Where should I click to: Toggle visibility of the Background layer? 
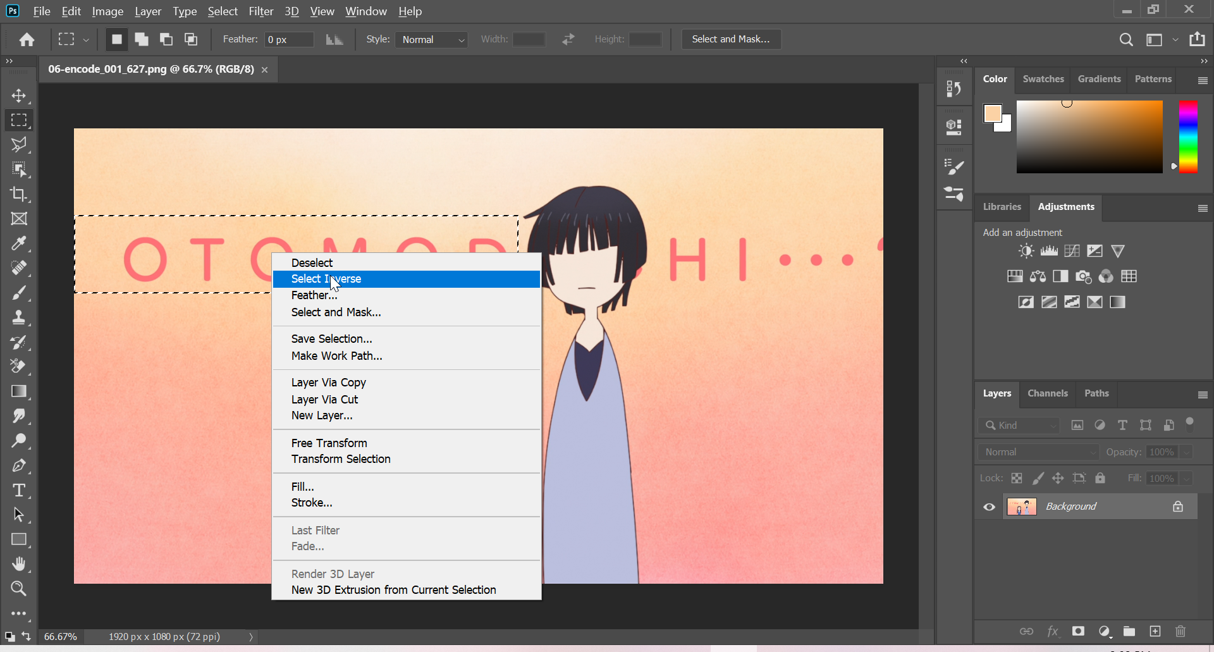[990, 507]
